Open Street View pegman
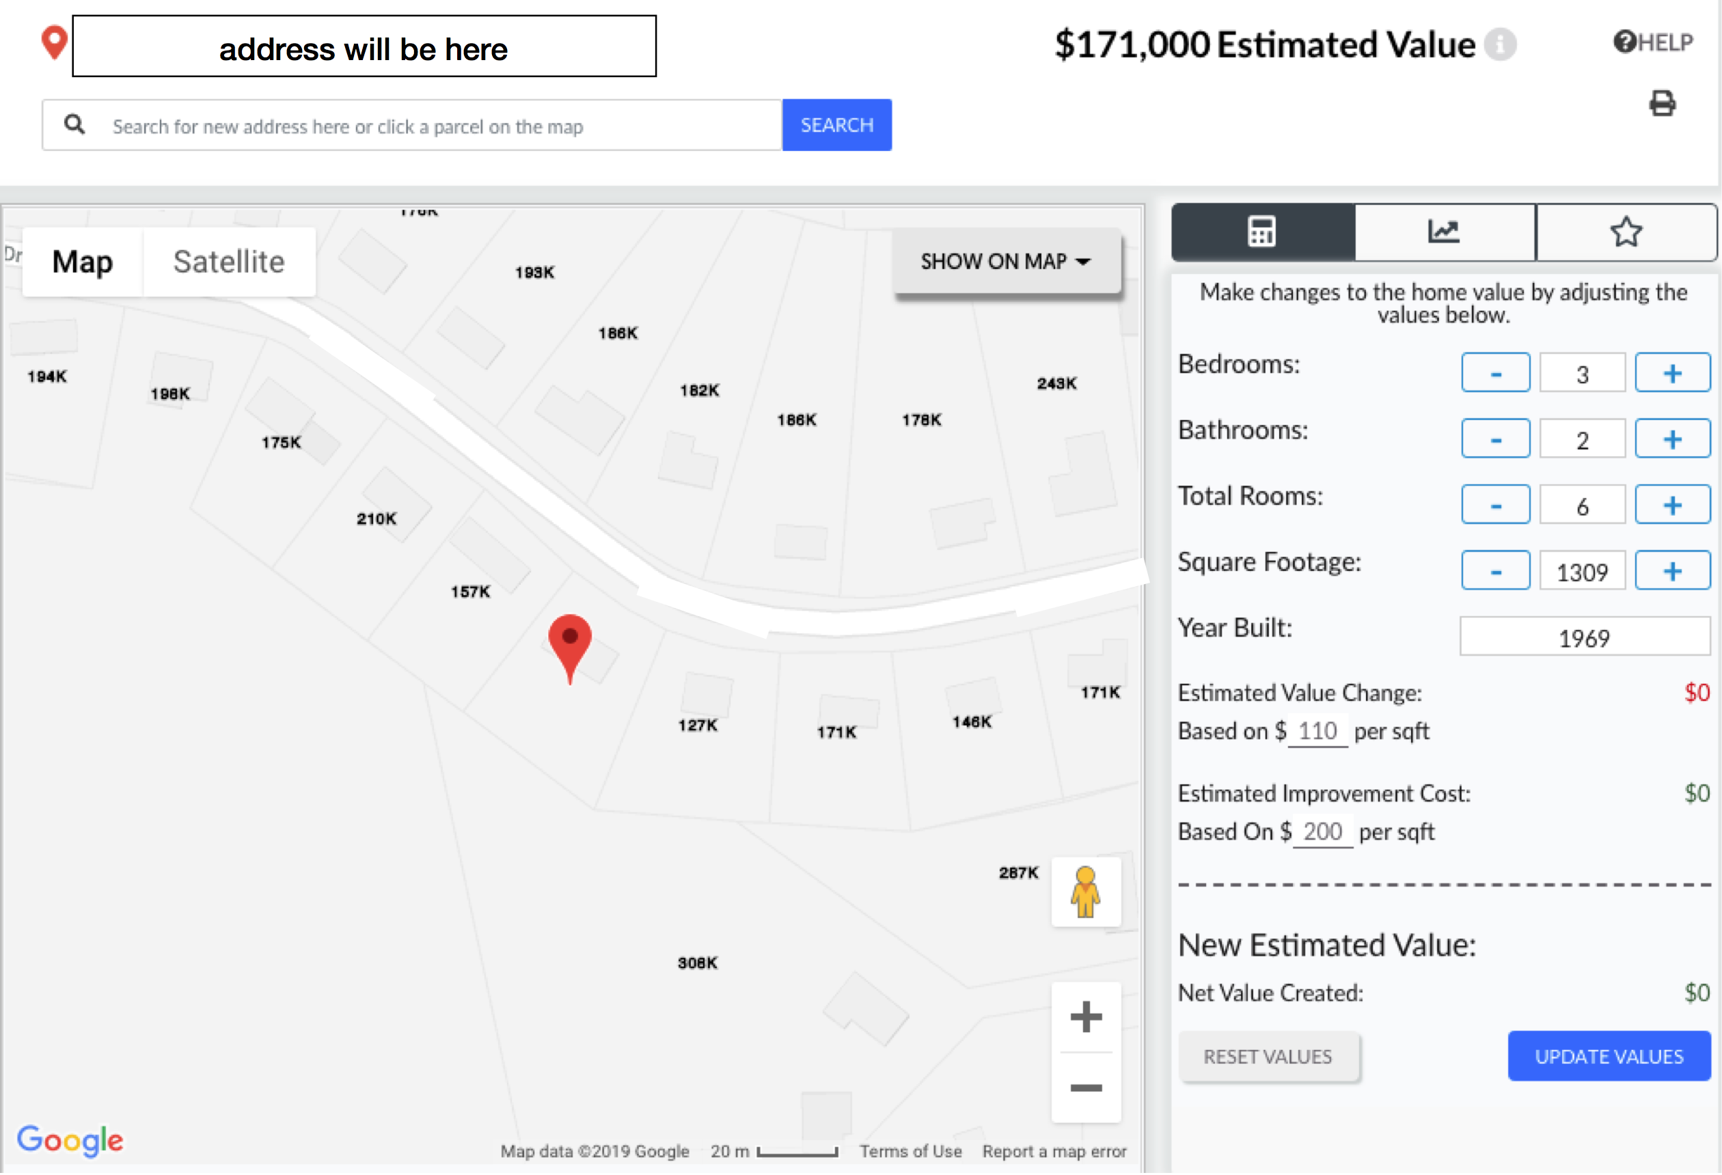 pos(1086,891)
